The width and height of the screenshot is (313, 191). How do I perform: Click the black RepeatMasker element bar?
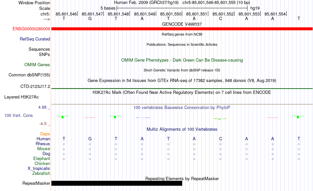click(117, 183)
